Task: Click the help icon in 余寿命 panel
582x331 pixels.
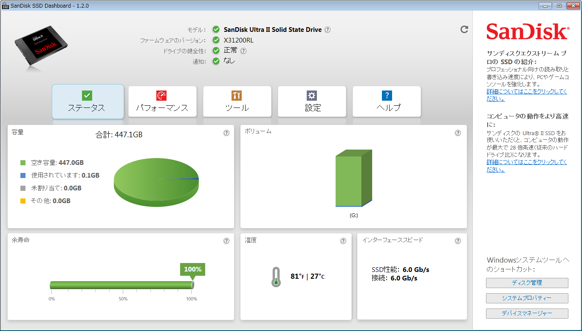Action: pos(226,241)
